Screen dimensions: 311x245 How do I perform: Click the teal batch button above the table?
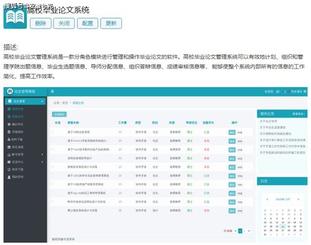59,114
